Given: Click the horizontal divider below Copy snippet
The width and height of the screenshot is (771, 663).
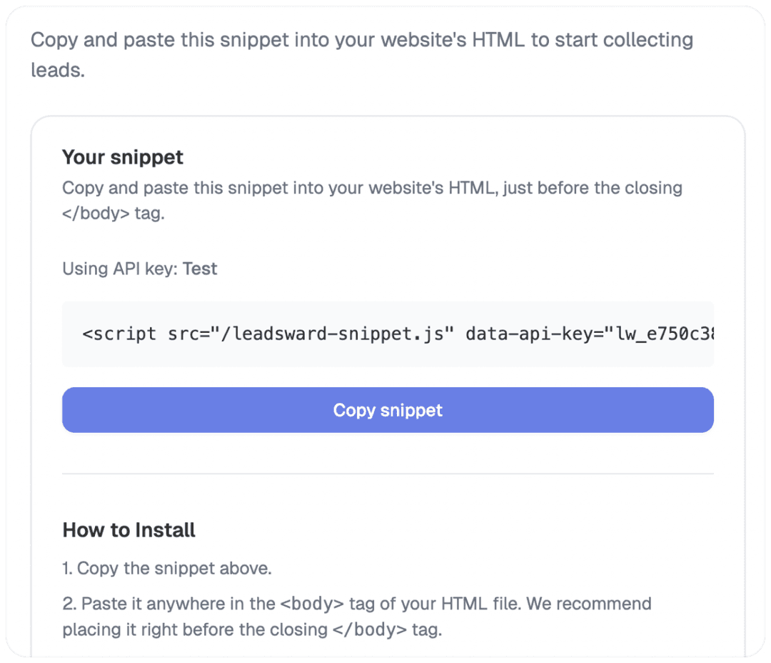Looking at the screenshot, I should click(x=388, y=474).
